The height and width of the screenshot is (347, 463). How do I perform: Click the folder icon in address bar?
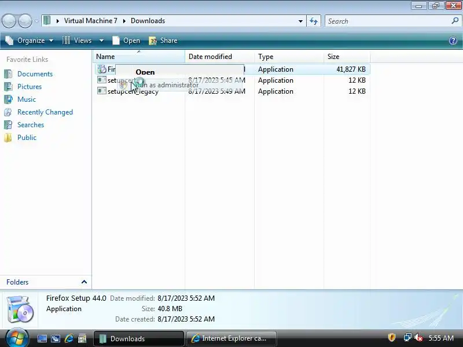(x=47, y=21)
